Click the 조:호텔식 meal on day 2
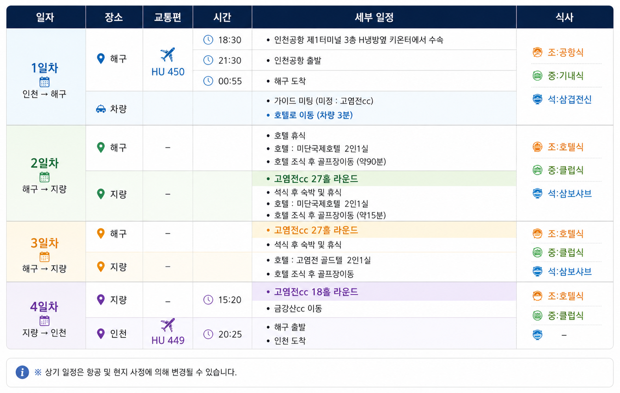 point(566,147)
